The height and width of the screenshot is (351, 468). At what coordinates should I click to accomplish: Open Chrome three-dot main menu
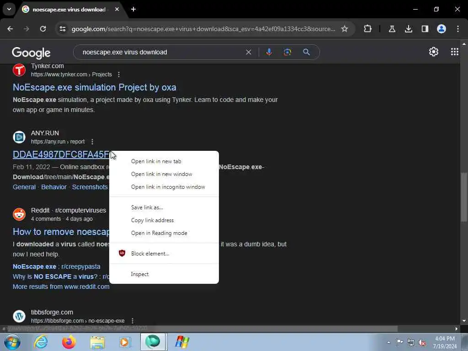point(458,29)
